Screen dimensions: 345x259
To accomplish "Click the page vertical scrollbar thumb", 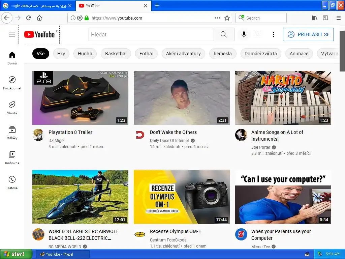I will [342, 51].
